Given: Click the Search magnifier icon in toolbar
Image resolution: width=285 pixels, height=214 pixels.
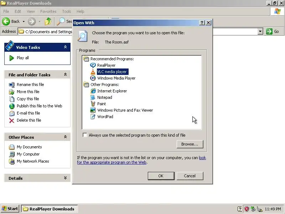Looking at the screenshot, I should pyautogui.click(x=61, y=21).
